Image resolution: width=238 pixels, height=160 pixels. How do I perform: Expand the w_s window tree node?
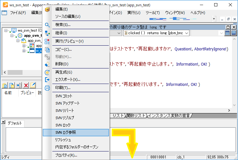[24, 51]
